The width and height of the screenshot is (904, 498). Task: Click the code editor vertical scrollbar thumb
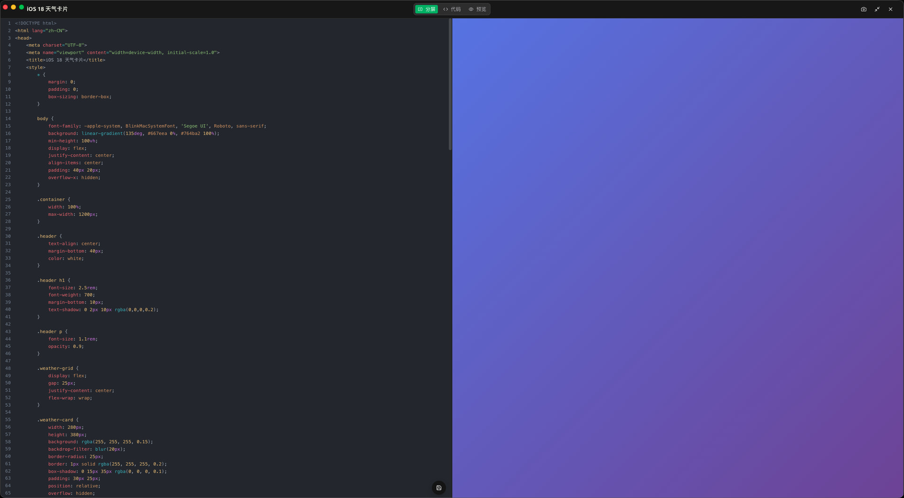[450, 85]
